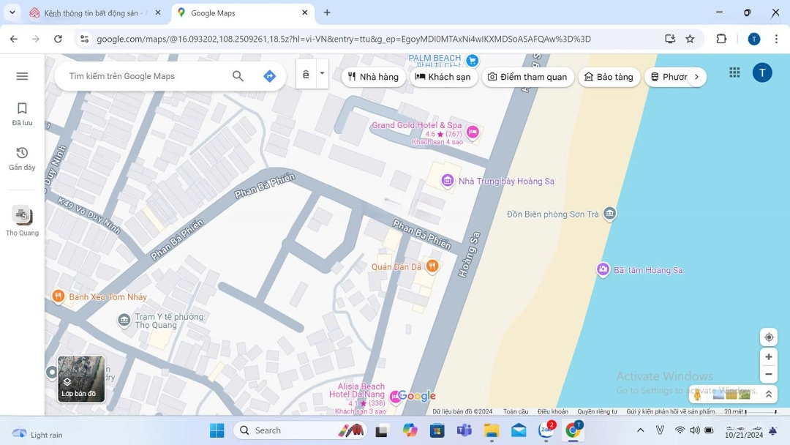
Task: Center map on your current location
Action: [769, 337]
